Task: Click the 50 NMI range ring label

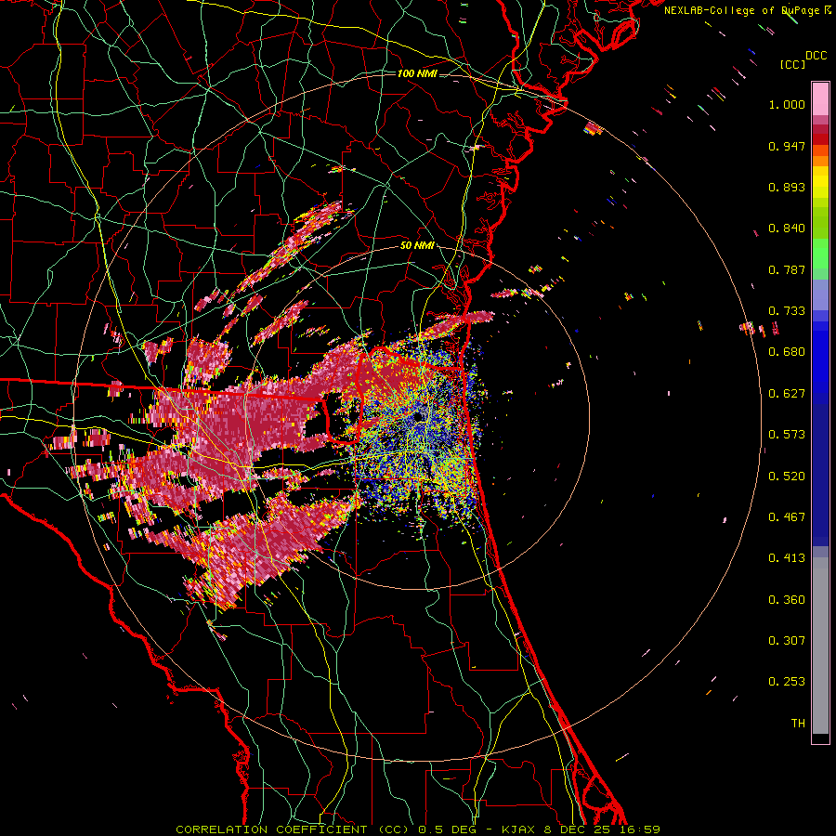Action: coord(417,245)
